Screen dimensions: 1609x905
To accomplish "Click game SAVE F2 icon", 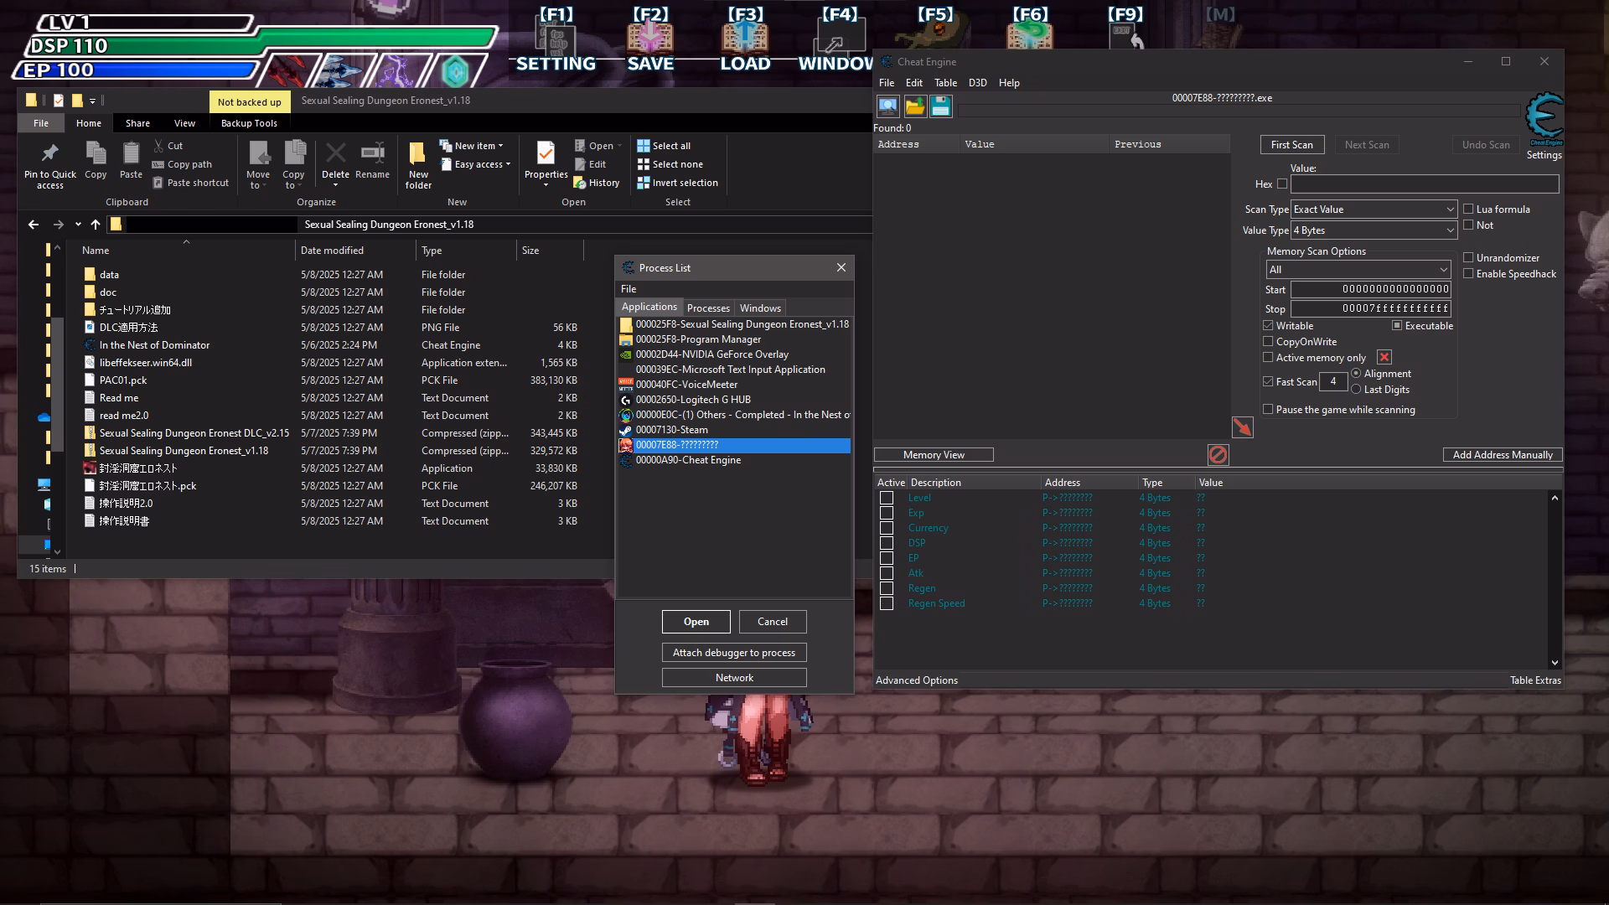I will coord(650,40).
